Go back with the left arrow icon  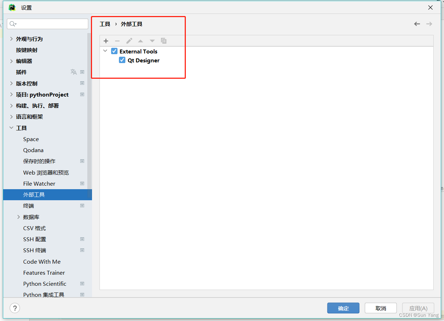(417, 24)
